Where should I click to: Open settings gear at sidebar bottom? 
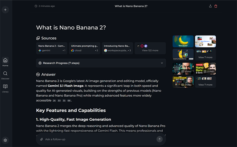[x=5, y=140]
